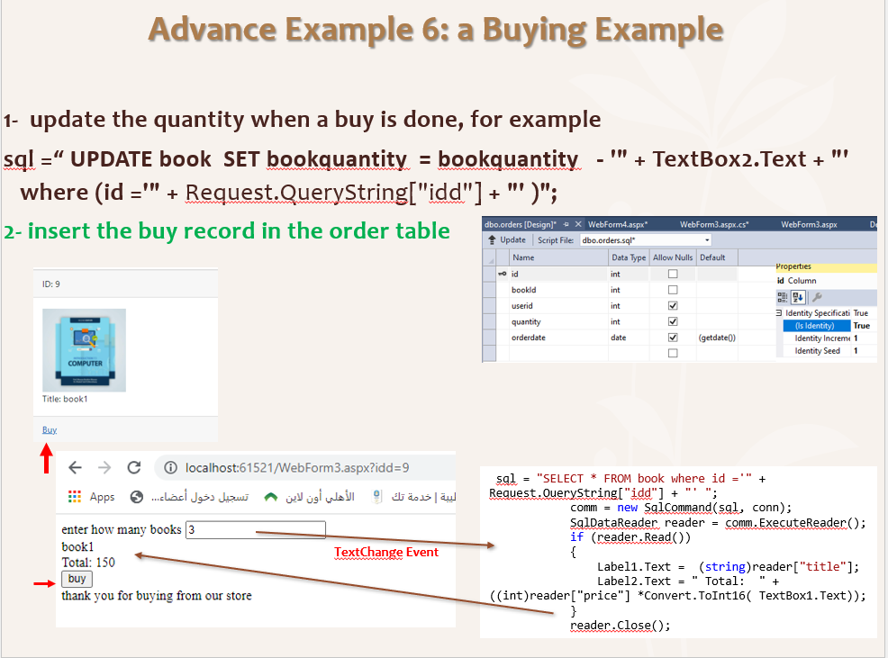Viewport: 888px width, 658px height.
Task: Uncheck Allow Nulls for the orderdate column
Action: [672, 336]
